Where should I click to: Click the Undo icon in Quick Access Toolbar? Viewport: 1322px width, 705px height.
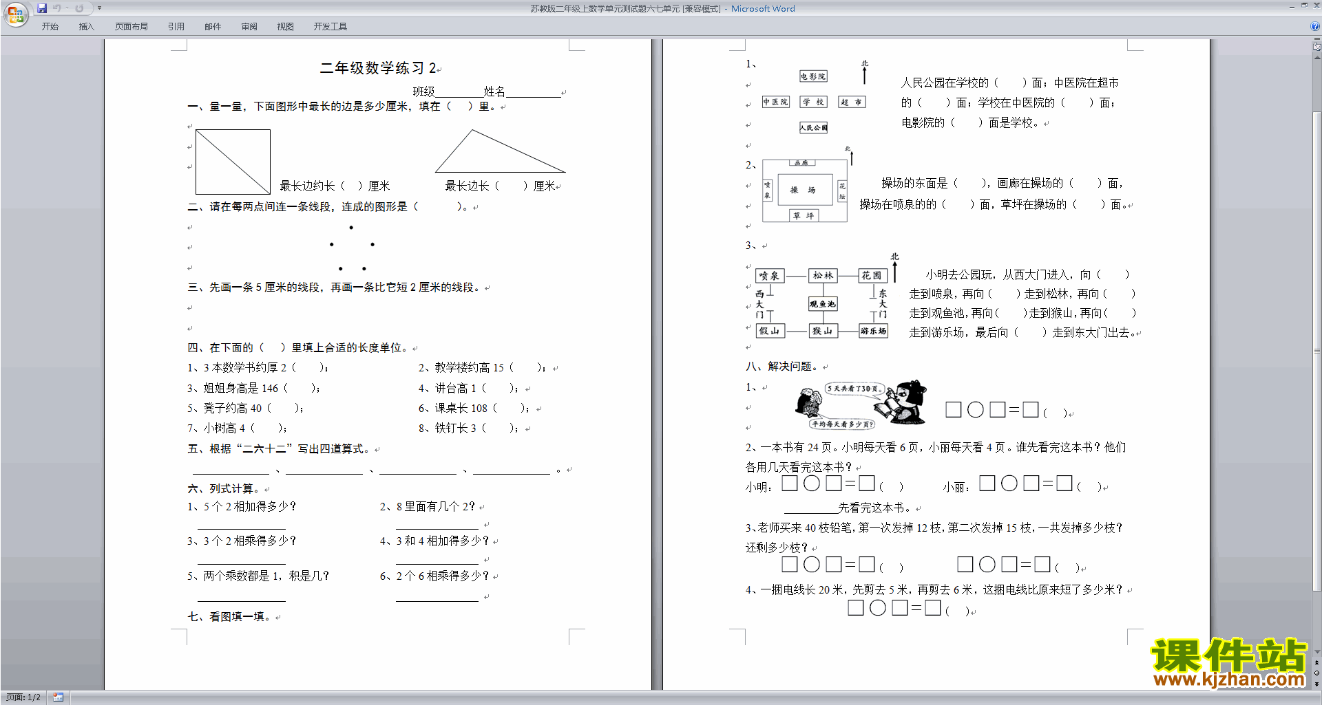(x=57, y=8)
